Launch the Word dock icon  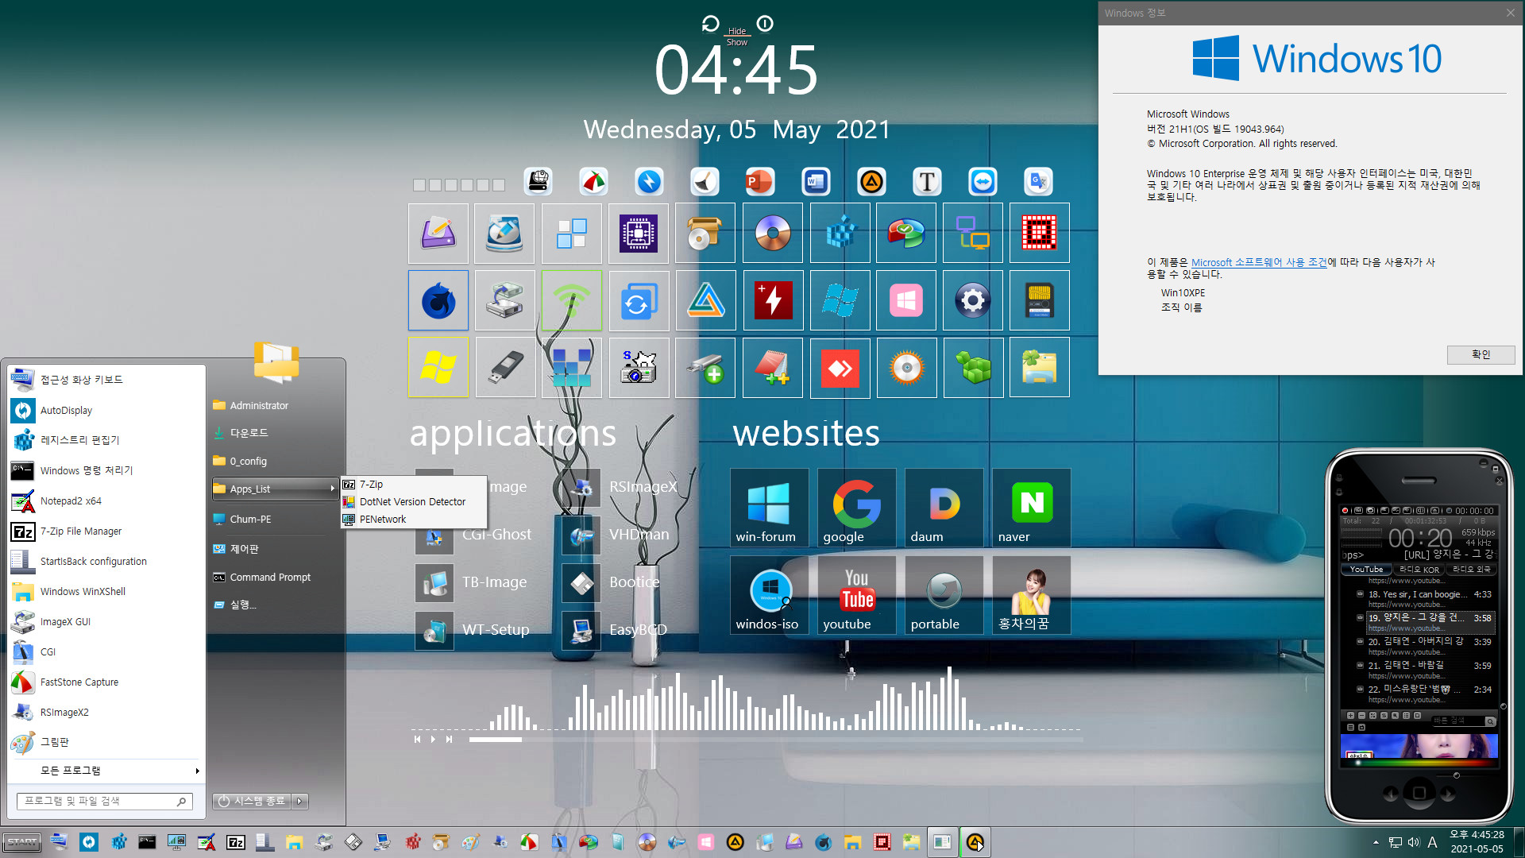click(x=816, y=182)
